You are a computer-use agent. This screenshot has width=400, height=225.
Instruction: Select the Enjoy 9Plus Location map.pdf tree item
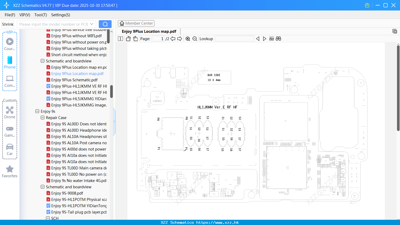coord(77,73)
